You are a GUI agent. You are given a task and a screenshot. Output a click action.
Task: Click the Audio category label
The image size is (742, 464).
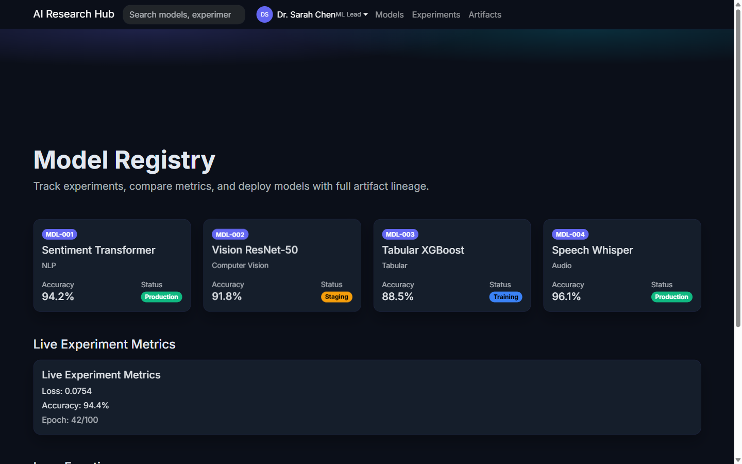coord(562,266)
